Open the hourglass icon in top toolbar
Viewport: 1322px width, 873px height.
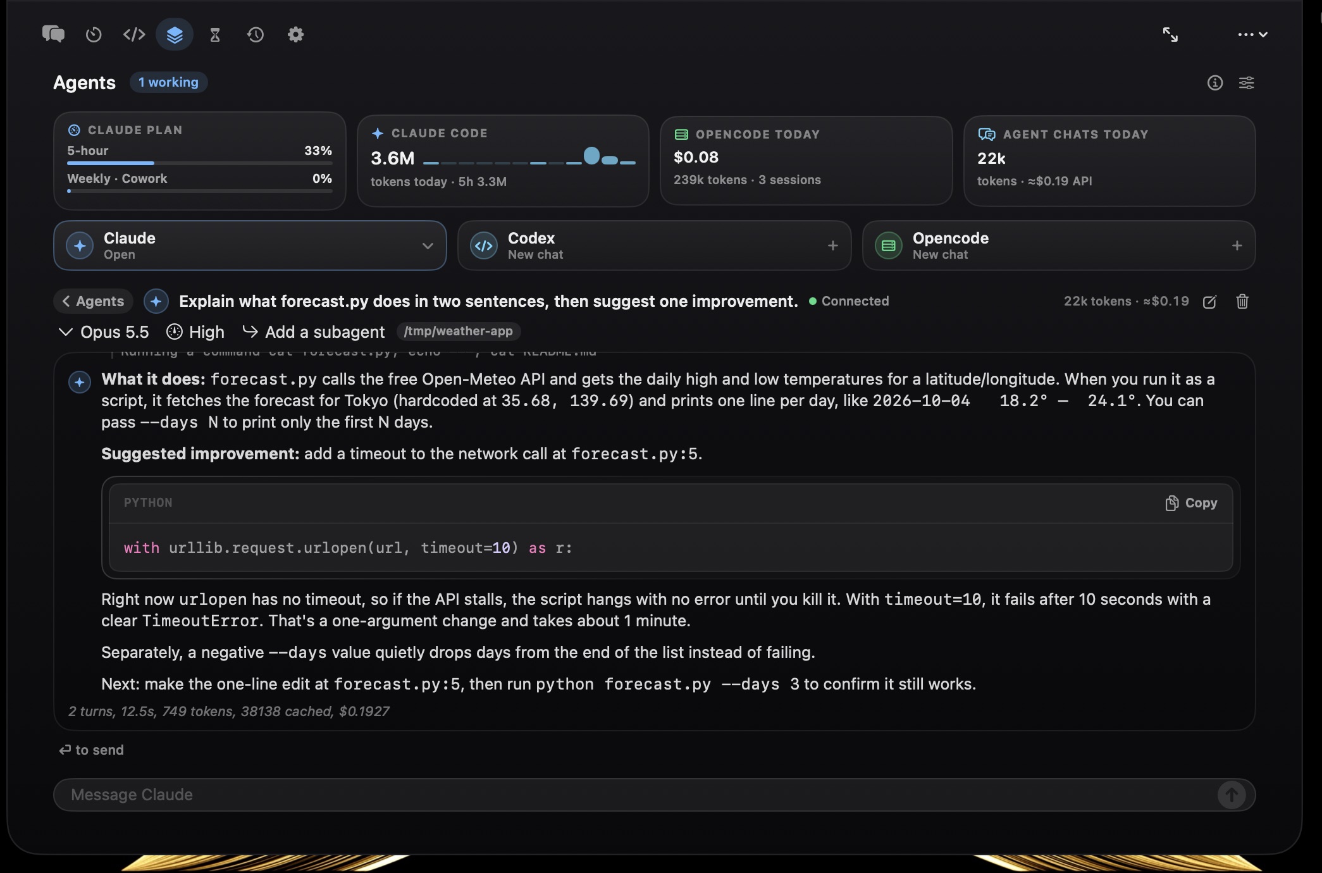(215, 34)
